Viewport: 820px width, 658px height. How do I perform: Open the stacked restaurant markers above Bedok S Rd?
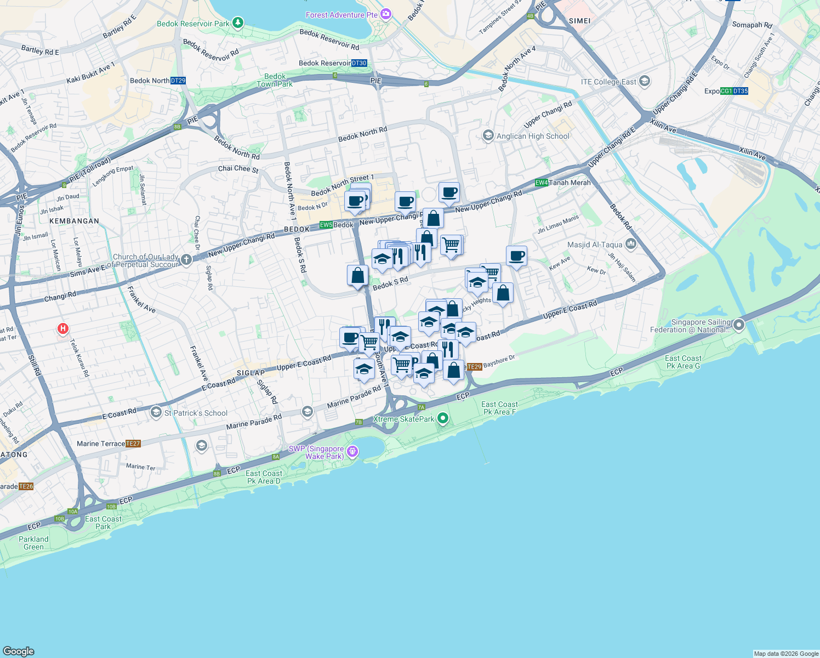pos(398,256)
